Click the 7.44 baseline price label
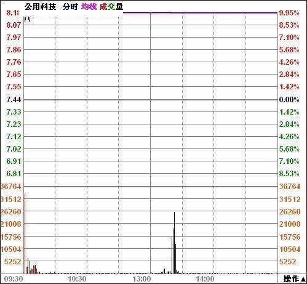 pyautogui.click(x=14, y=100)
